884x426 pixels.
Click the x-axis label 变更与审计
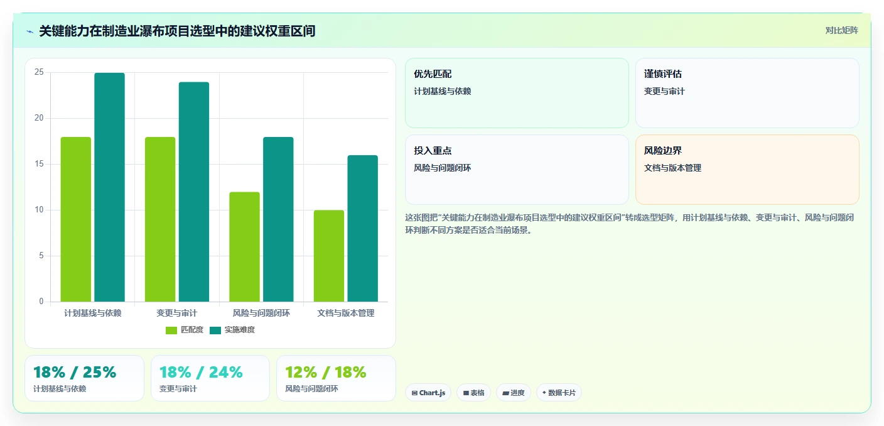(x=177, y=313)
